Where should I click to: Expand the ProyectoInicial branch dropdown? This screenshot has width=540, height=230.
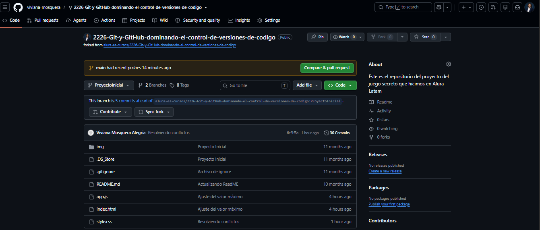(109, 85)
